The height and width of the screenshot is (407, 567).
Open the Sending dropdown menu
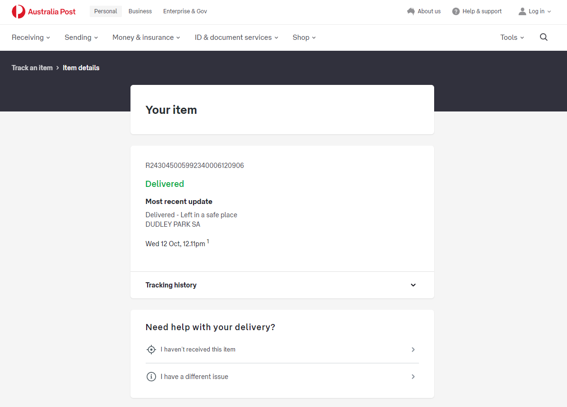81,37
